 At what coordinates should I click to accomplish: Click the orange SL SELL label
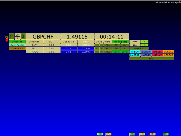169,52
